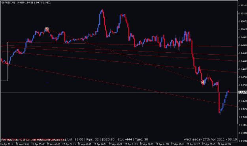The height and width of the screenshot is (146, 247).
Task: Click the MetaQuotes Software Corp. copyright text
Action: pyautogui.click(x=34, y=140)
